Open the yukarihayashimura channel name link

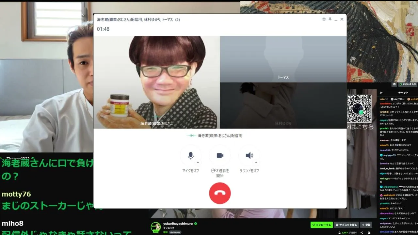(178, 224)
